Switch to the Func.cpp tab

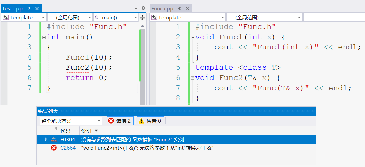pos(162,9)
